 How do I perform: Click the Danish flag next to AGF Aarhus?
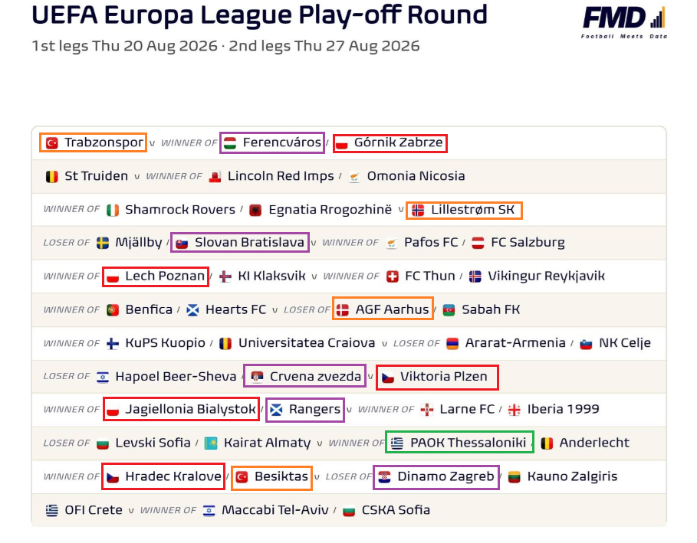343,310
